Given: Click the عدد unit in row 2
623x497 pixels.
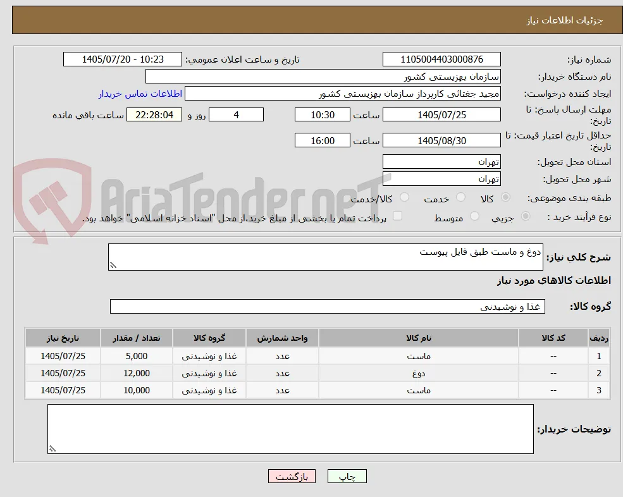Looking at the screenshot, I should pyautogui.click(x=282, y=374).
